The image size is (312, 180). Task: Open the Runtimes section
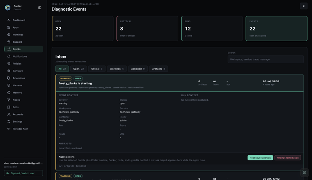(x=23, y=35)
